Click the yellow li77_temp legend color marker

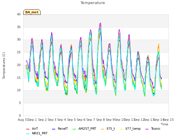coord(121,129)
